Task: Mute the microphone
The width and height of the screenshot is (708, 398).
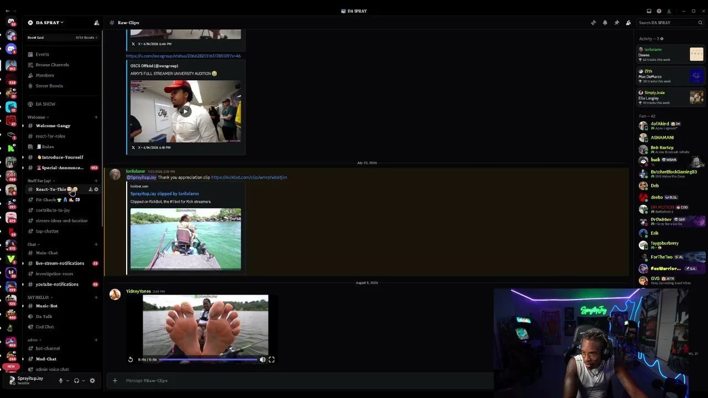Action: click(61, 380)
